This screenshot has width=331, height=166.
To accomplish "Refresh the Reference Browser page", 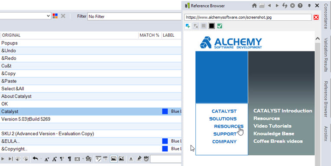I will coord(285,6).
